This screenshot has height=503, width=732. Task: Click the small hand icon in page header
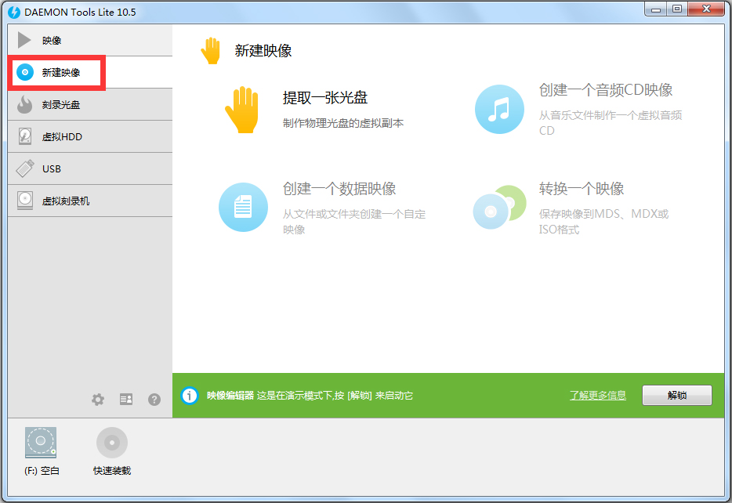click(211, 50)
